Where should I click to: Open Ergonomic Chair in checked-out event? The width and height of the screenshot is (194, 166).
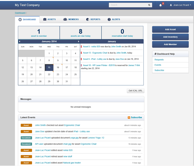pyautogui.click(x=72, y=125)
